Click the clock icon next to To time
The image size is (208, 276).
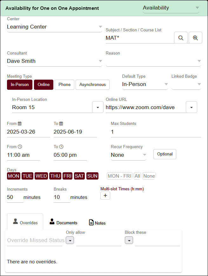tap(61, 147)
